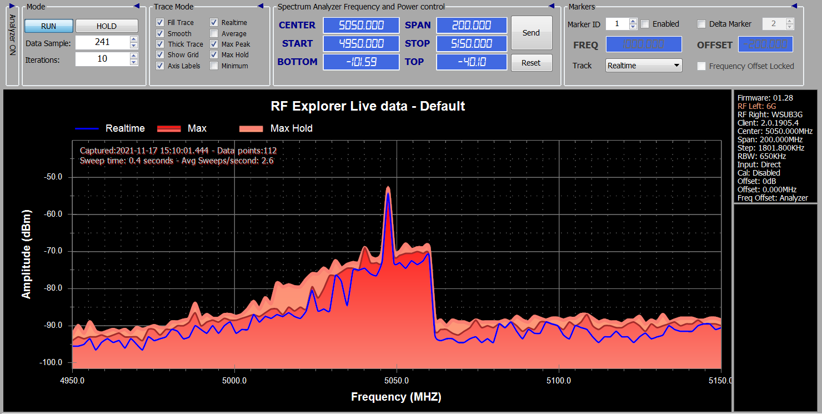
Task: Increase Data Sample value with up arrow
Action: [x=133, y=39]
